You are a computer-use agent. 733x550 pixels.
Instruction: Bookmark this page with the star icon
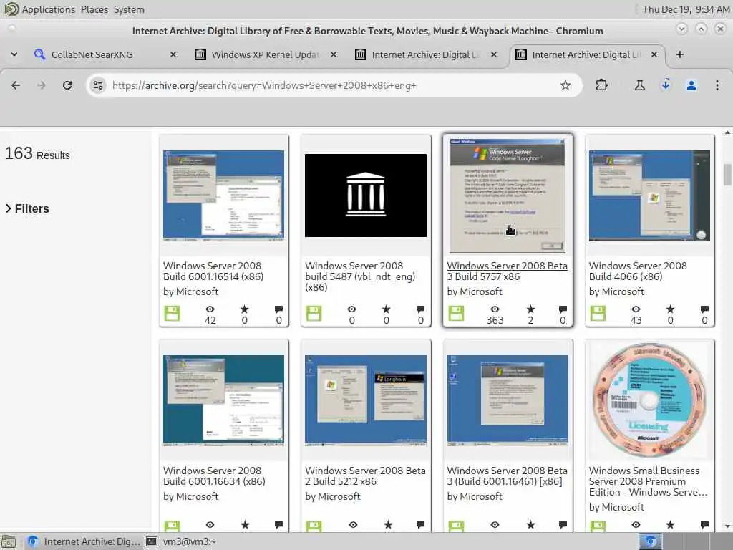pyautogui.click(x=565, y=85)
